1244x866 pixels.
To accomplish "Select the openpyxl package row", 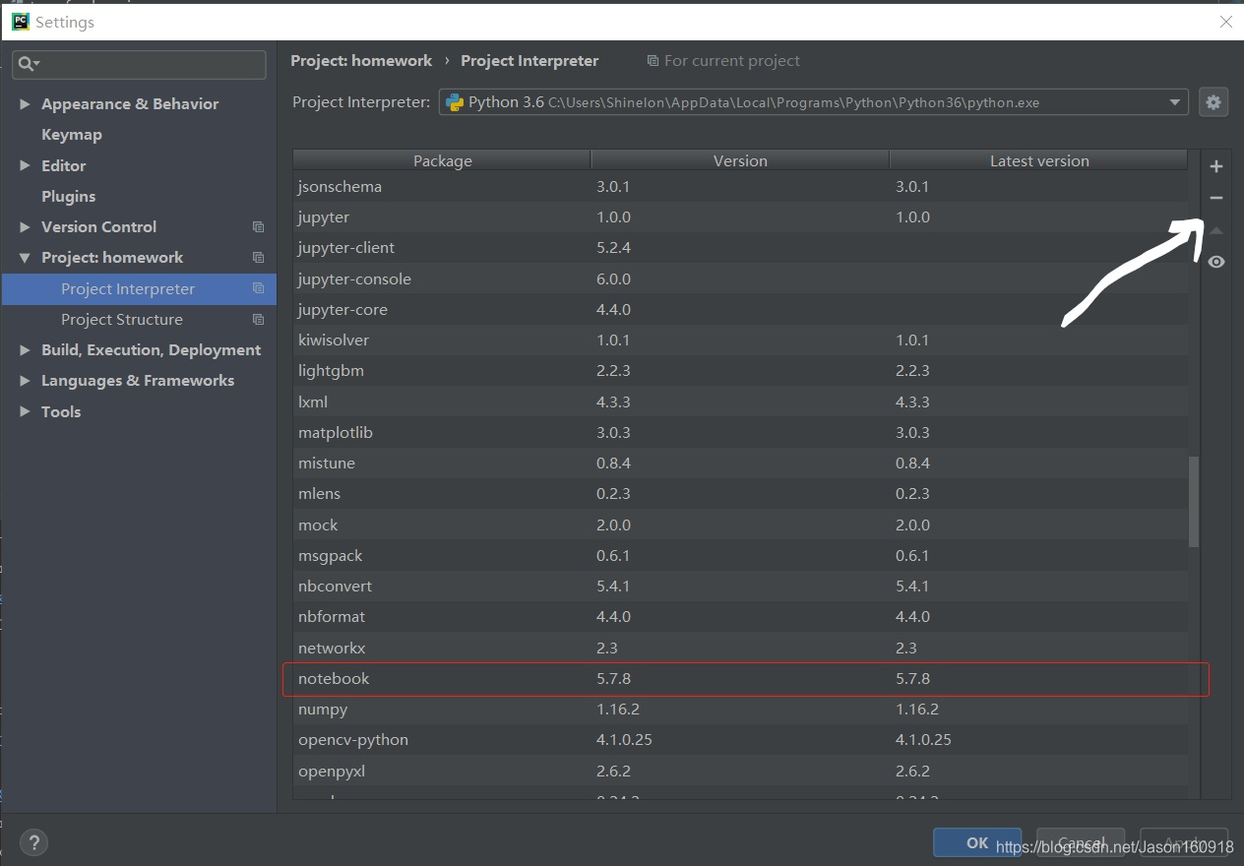I will (x=740, y=772).
